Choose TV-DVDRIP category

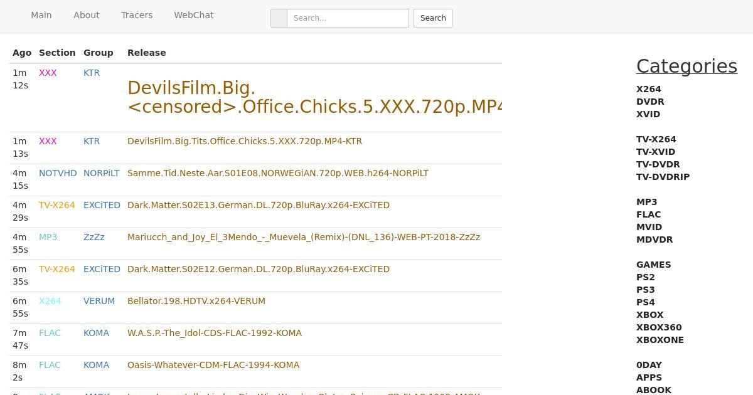pos(663,177)
